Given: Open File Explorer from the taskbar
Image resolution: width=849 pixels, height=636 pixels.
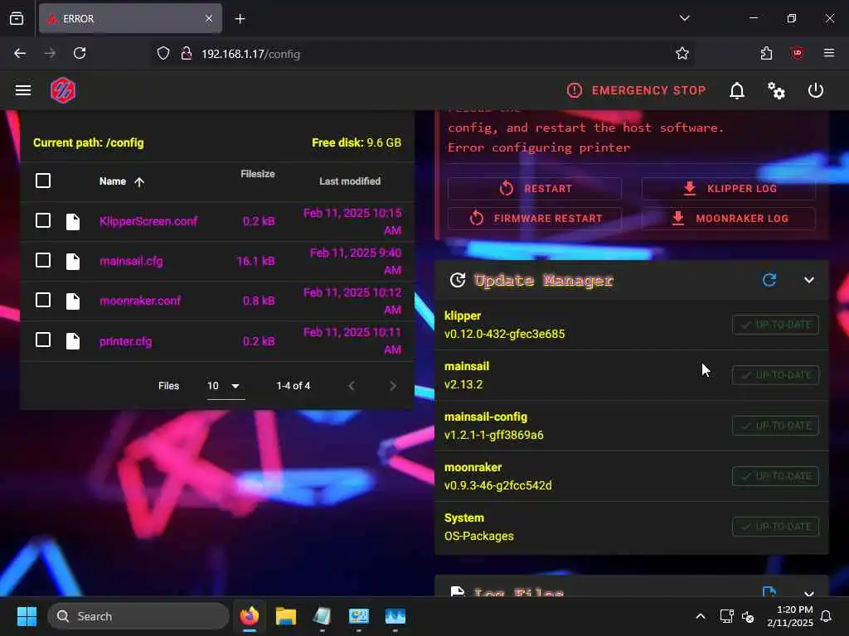Looking at the screenshot, I should [x=286, y=616].
